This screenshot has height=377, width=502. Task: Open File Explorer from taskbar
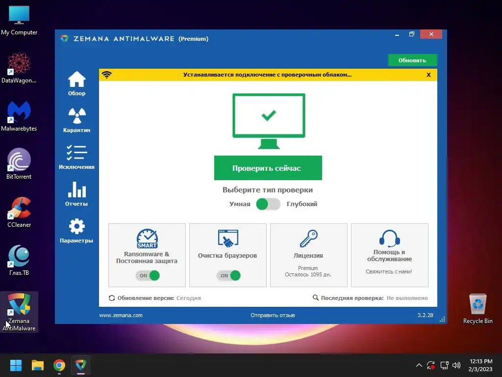click(x=37, y=365)
